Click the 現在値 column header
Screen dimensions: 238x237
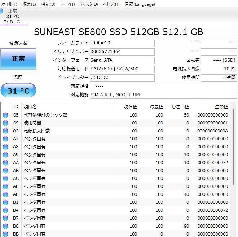[x=126, y=107]
